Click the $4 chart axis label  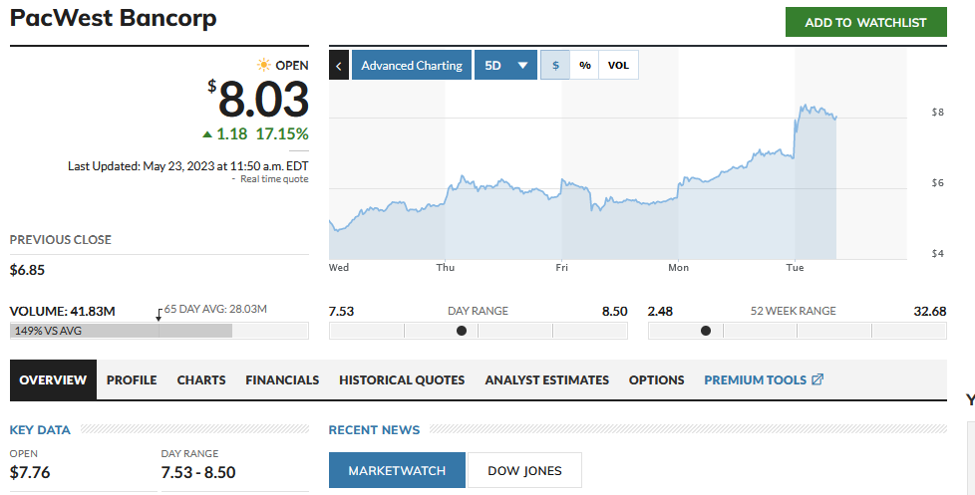938,253
